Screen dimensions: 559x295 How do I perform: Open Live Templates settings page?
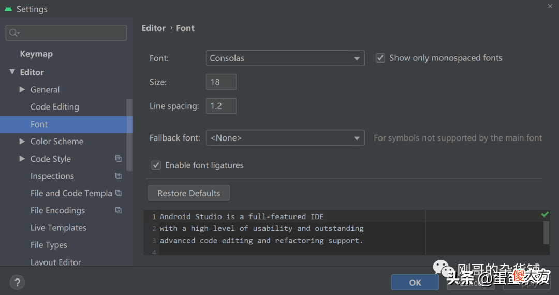click(58, 228)
